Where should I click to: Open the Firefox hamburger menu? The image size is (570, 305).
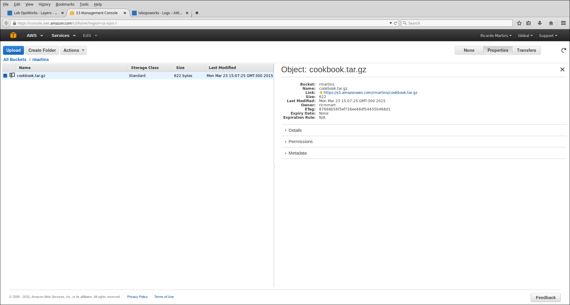[563, 23]
